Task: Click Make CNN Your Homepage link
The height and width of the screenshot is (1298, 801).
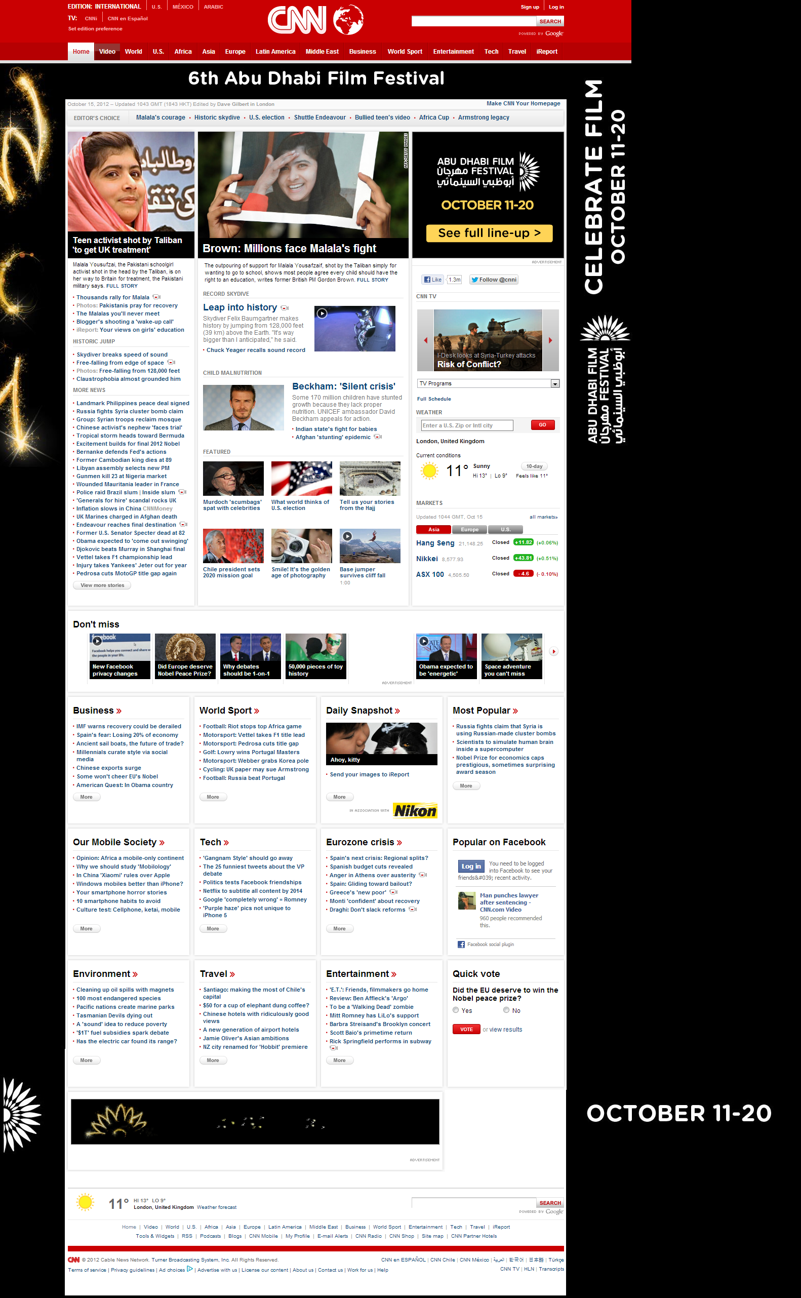Action: (523, 103)
